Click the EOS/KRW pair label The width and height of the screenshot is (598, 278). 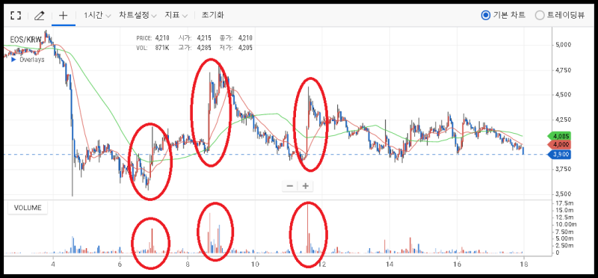tap(25, 40)
